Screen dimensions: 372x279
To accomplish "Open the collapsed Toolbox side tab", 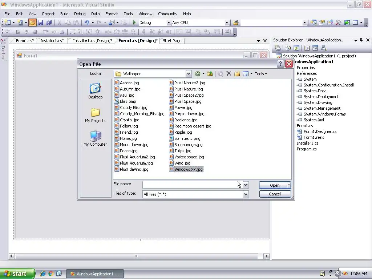I will point(3,49).
